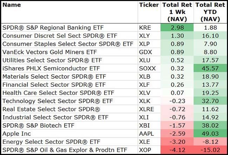
Task: Select the XOP ticker cell
Action: coord(146,150)
